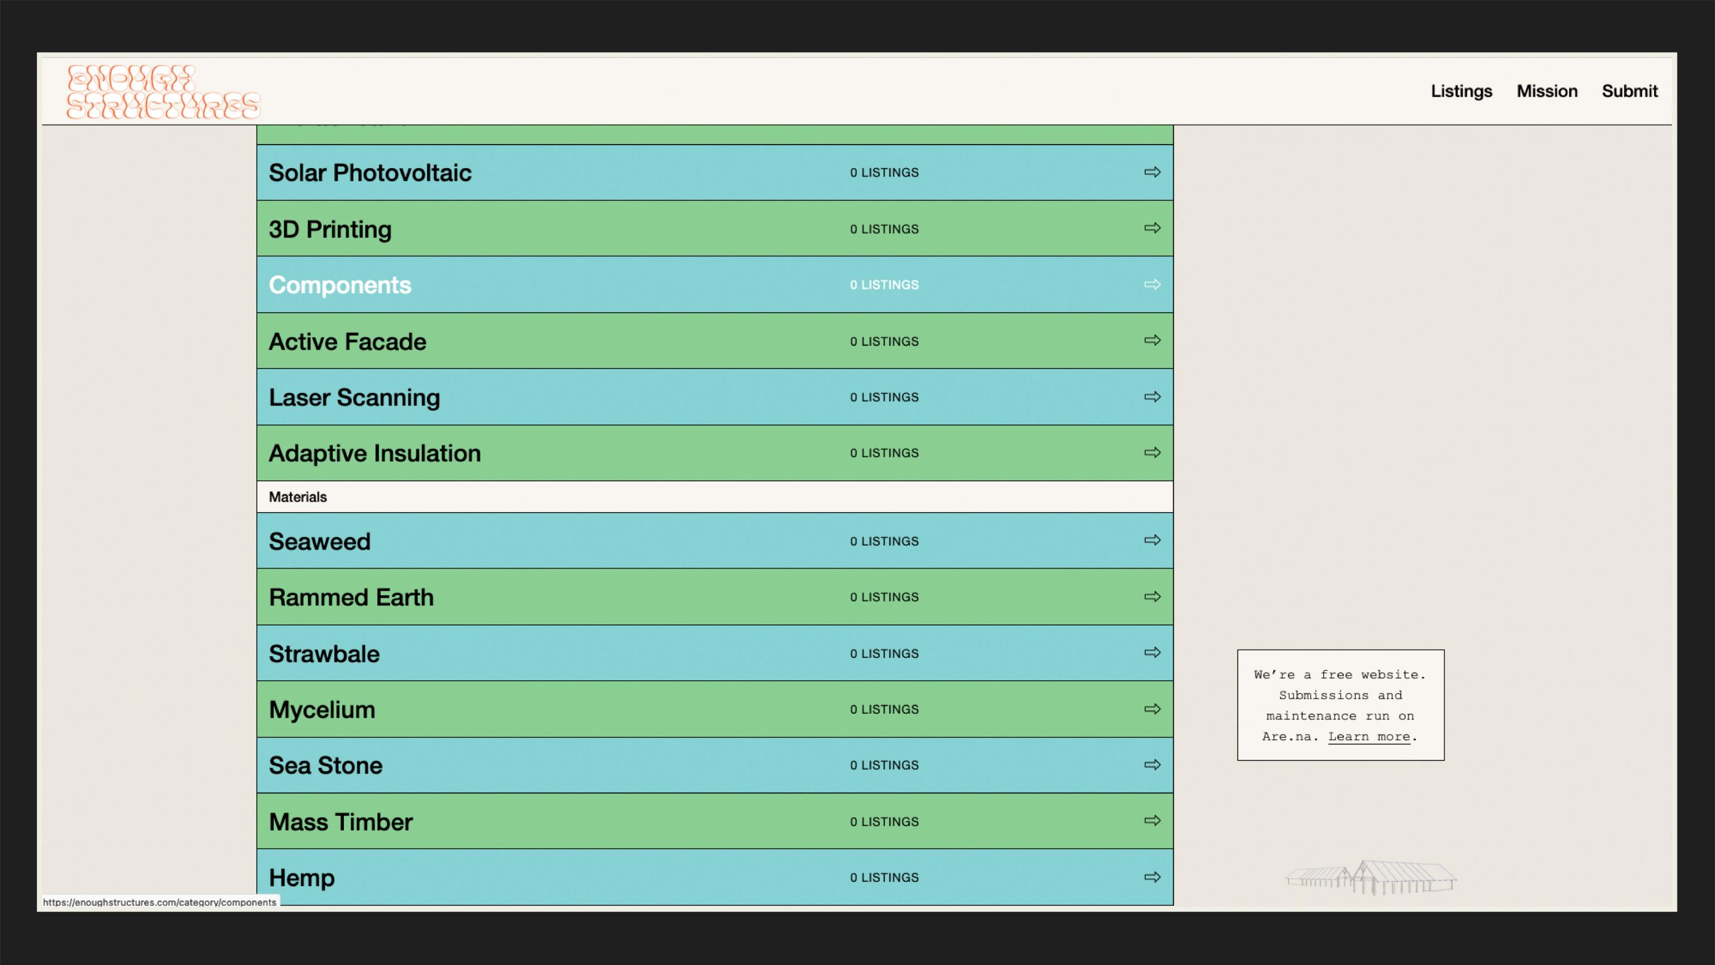Click arrow icon in Active Facade row

click(1152, 340)
